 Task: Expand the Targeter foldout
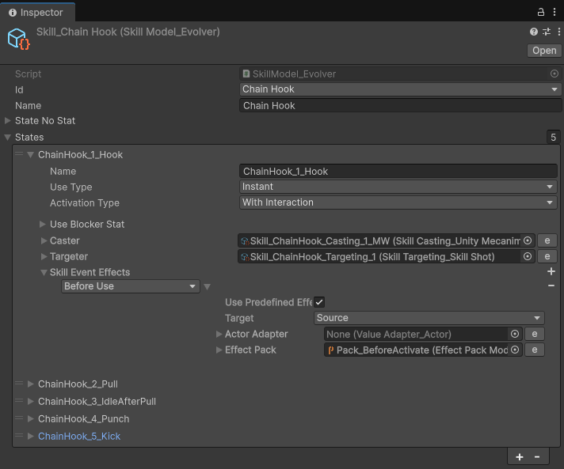[44, 256]
